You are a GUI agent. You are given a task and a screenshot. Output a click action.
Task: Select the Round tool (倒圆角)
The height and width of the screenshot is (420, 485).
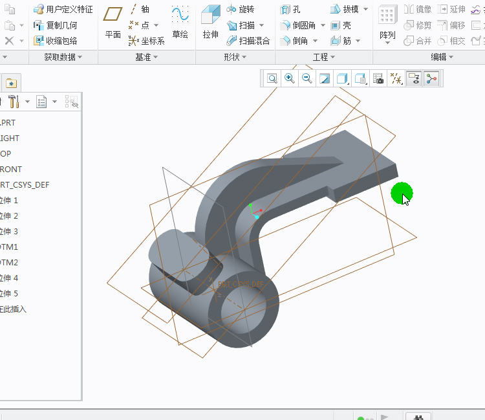click(297, 25)
